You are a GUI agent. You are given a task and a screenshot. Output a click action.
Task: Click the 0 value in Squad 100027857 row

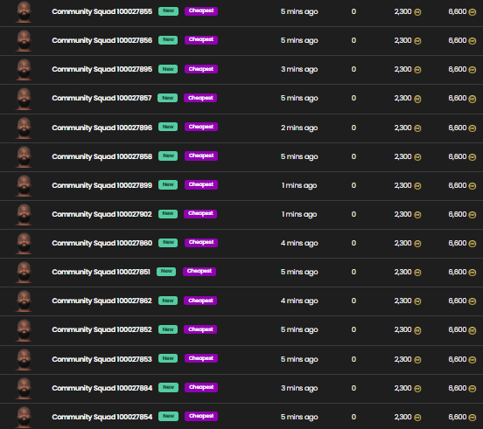pyautogui.click(x=353, y=99)
